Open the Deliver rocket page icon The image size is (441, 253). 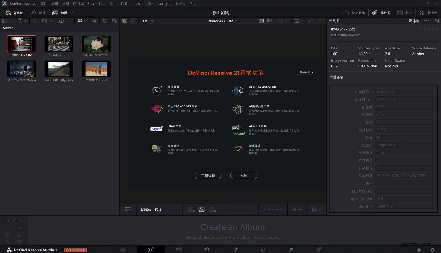[319, 249]
